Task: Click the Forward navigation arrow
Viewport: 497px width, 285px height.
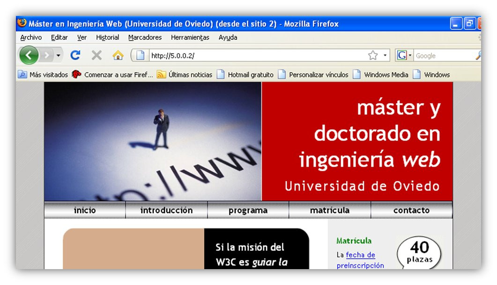Action: (x=46, y=56)
